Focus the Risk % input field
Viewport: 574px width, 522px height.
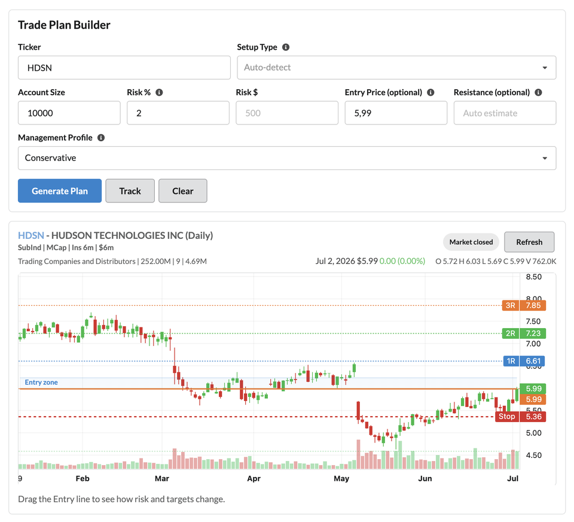click(178, 113)
